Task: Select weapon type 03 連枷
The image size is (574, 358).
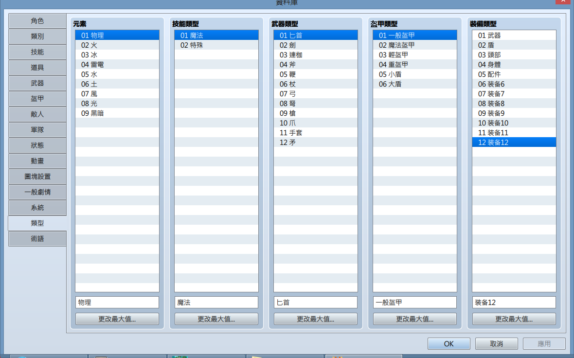Action: tap(316, 54)
